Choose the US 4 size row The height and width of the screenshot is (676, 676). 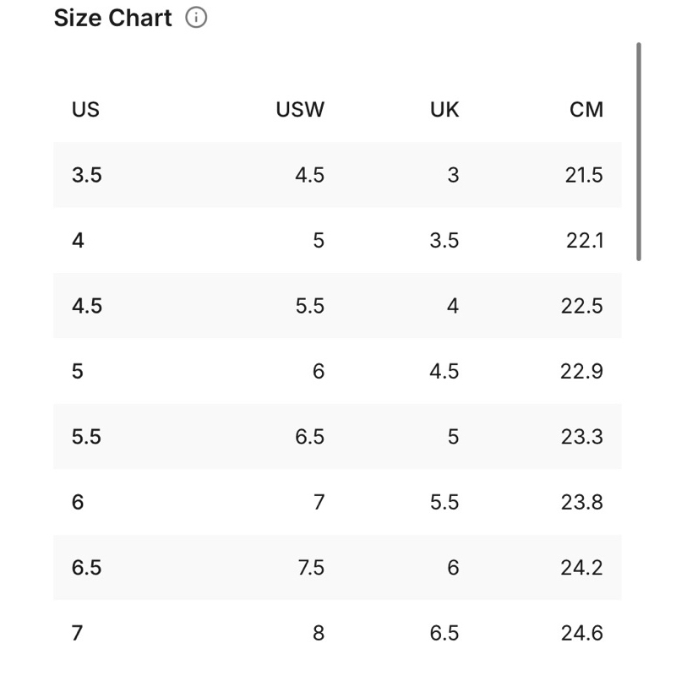tap(337, 240)
